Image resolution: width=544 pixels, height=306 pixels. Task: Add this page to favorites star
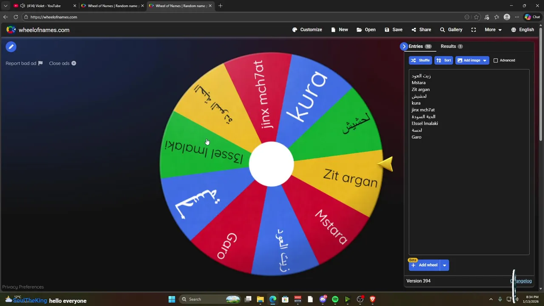point(476,17)
